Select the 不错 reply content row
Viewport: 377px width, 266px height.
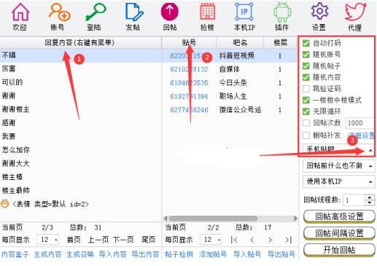click(x=80, y=55)
